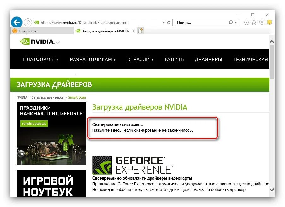Open ПЛАТФОРМЫ menu
The width and height of the screenshot is (285, 207).
click(x=40, y=60)
